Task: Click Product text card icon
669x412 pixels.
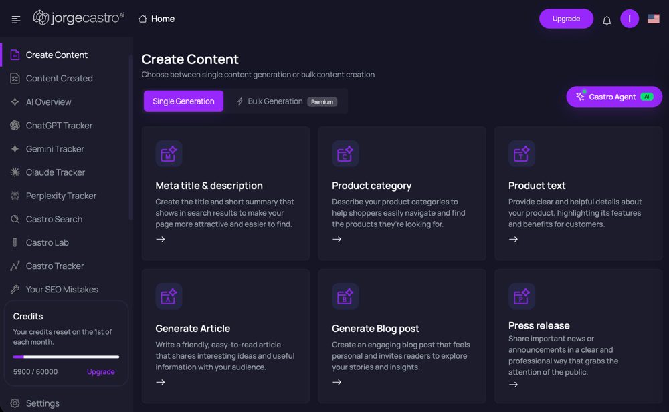Action: (x=521, y=154)
